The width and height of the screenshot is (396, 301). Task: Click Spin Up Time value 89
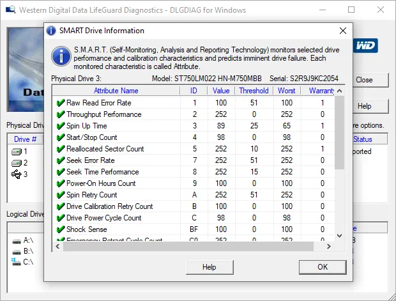pyautogui.click(x=221, y=126)
